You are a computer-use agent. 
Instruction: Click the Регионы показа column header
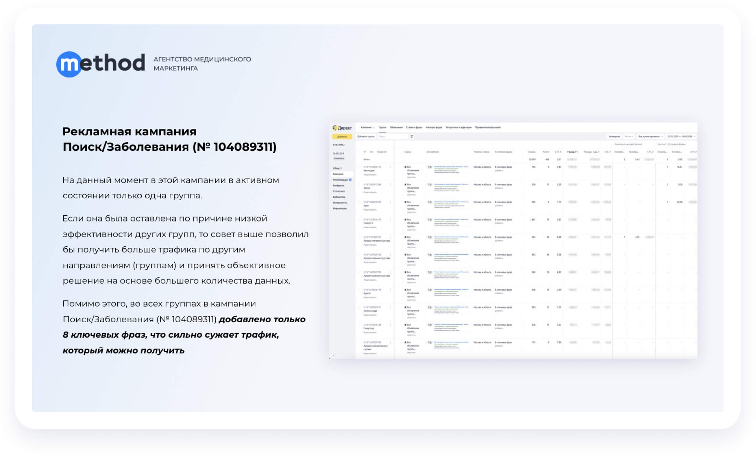pos(481,152)
